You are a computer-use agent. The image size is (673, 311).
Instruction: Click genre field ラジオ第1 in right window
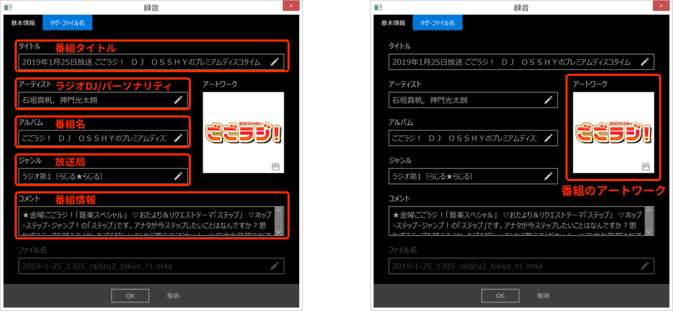473,176
